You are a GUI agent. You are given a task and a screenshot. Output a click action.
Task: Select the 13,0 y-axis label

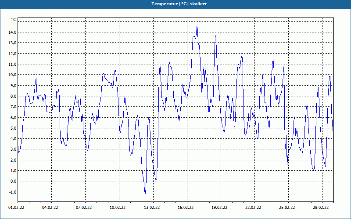pos(12,43)
